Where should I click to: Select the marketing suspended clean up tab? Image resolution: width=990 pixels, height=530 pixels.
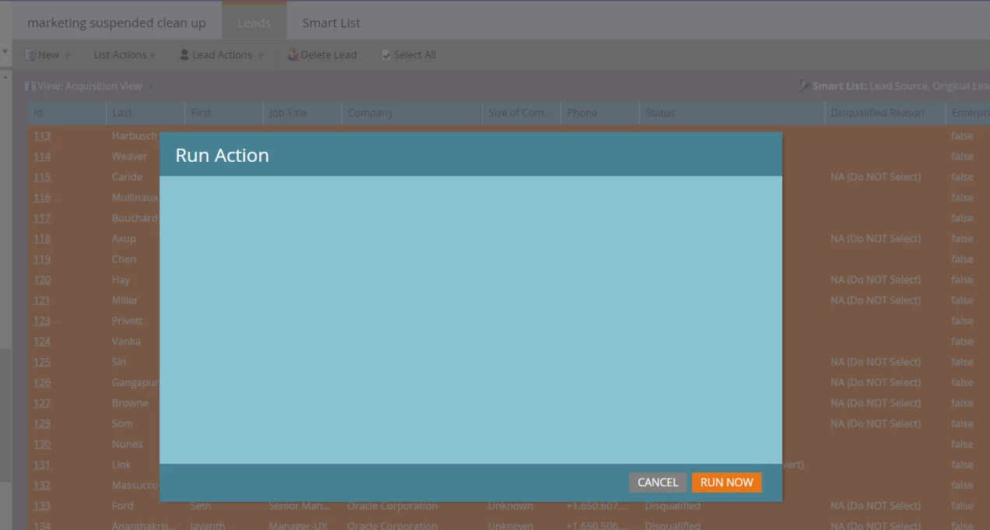tap(117, 23)
